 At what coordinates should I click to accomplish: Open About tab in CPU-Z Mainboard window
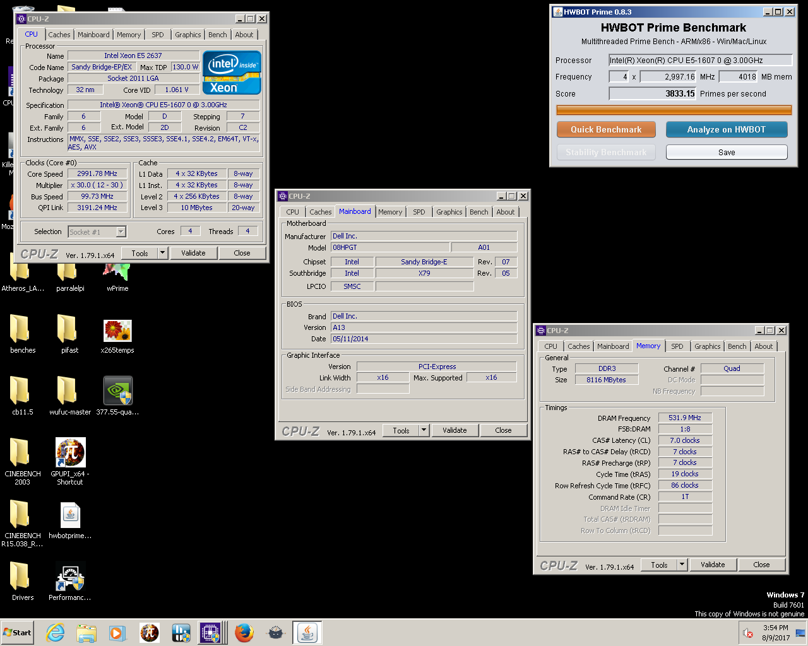(506, 212)
